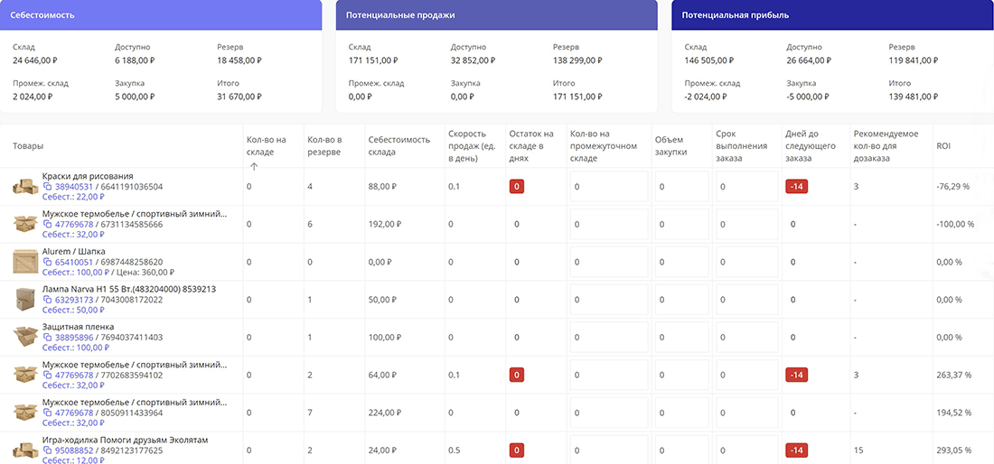Copy article icon beside 95088852
The width and height of the screenshot is (994, 464).
click(48, 450)
